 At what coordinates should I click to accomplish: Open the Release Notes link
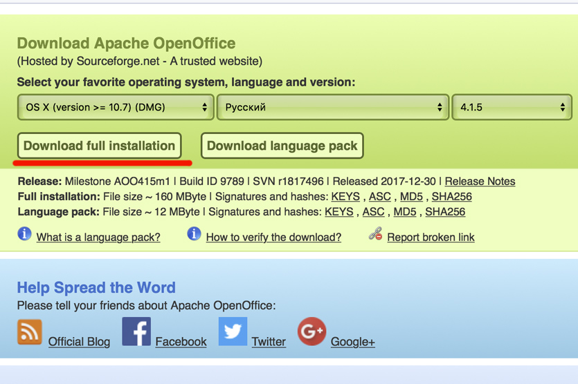[x=480, y=182]
